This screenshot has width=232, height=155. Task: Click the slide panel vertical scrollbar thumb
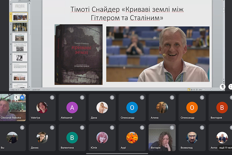tap(29, 19)
